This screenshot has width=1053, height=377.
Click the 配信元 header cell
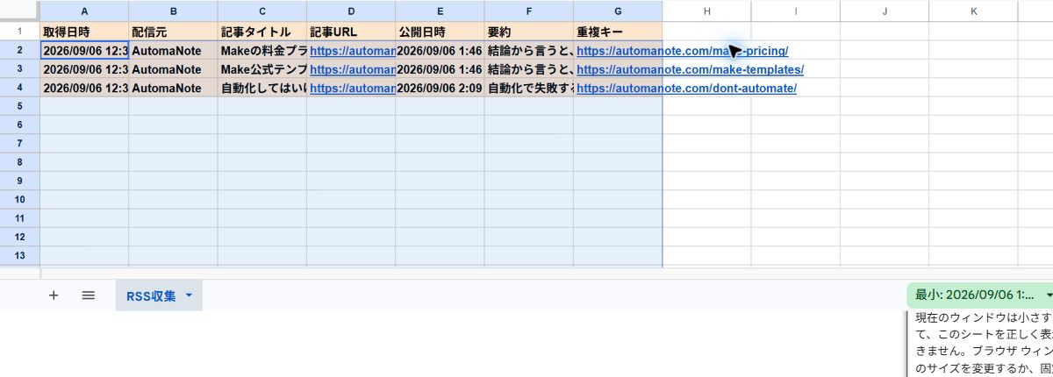click(174, 32)
